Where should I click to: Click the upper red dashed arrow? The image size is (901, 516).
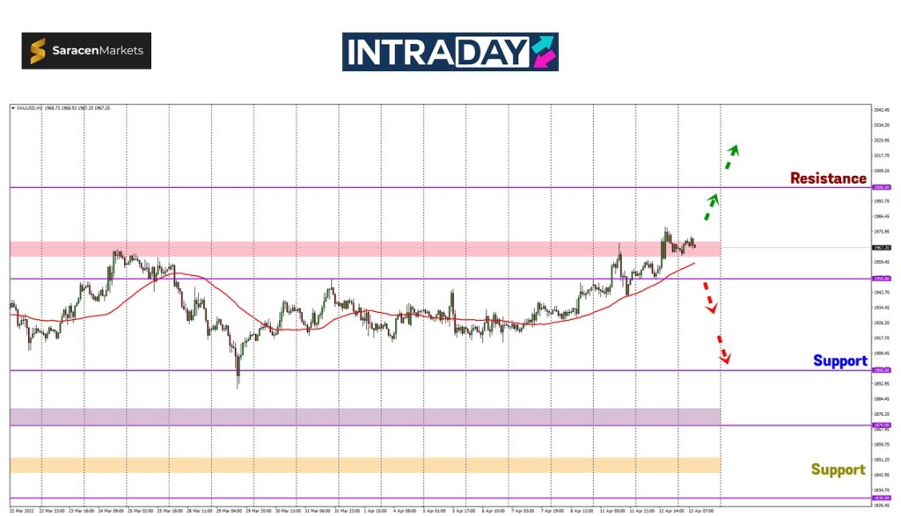[x=707, y=302]
